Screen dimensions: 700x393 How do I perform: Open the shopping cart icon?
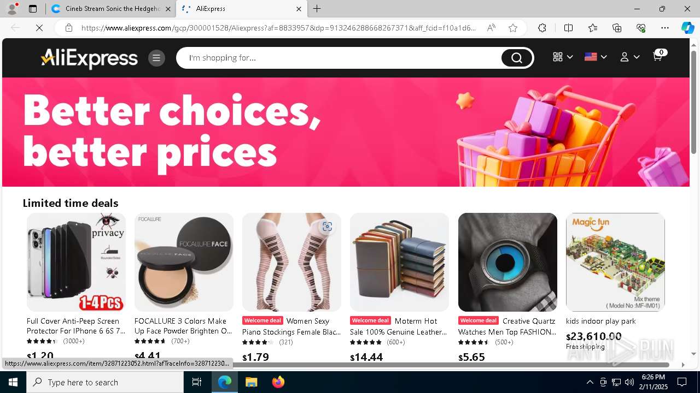[658, 57]
